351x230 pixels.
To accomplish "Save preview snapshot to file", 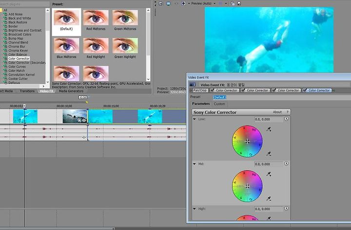I will pos(239,3).
